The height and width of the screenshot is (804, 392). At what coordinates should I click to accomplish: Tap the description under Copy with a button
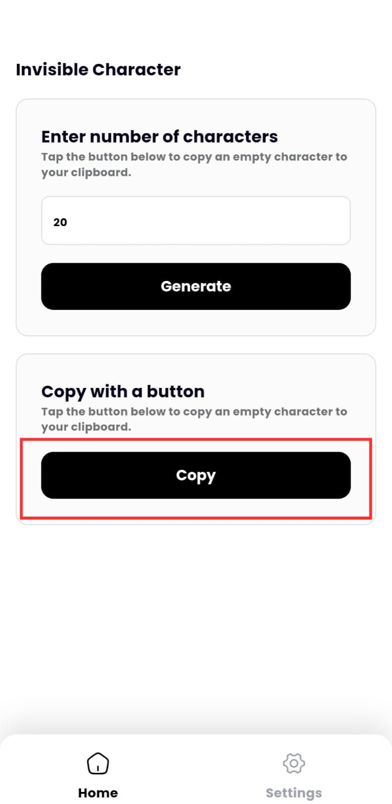(x=194, y=419)
